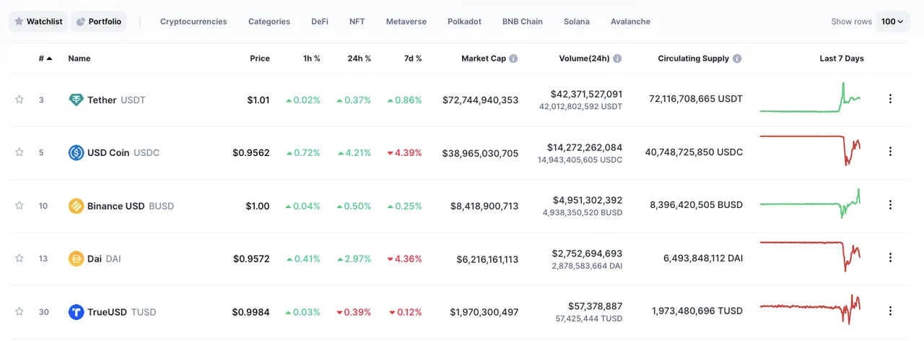Sort table by Market Cap header

[484, 59]
